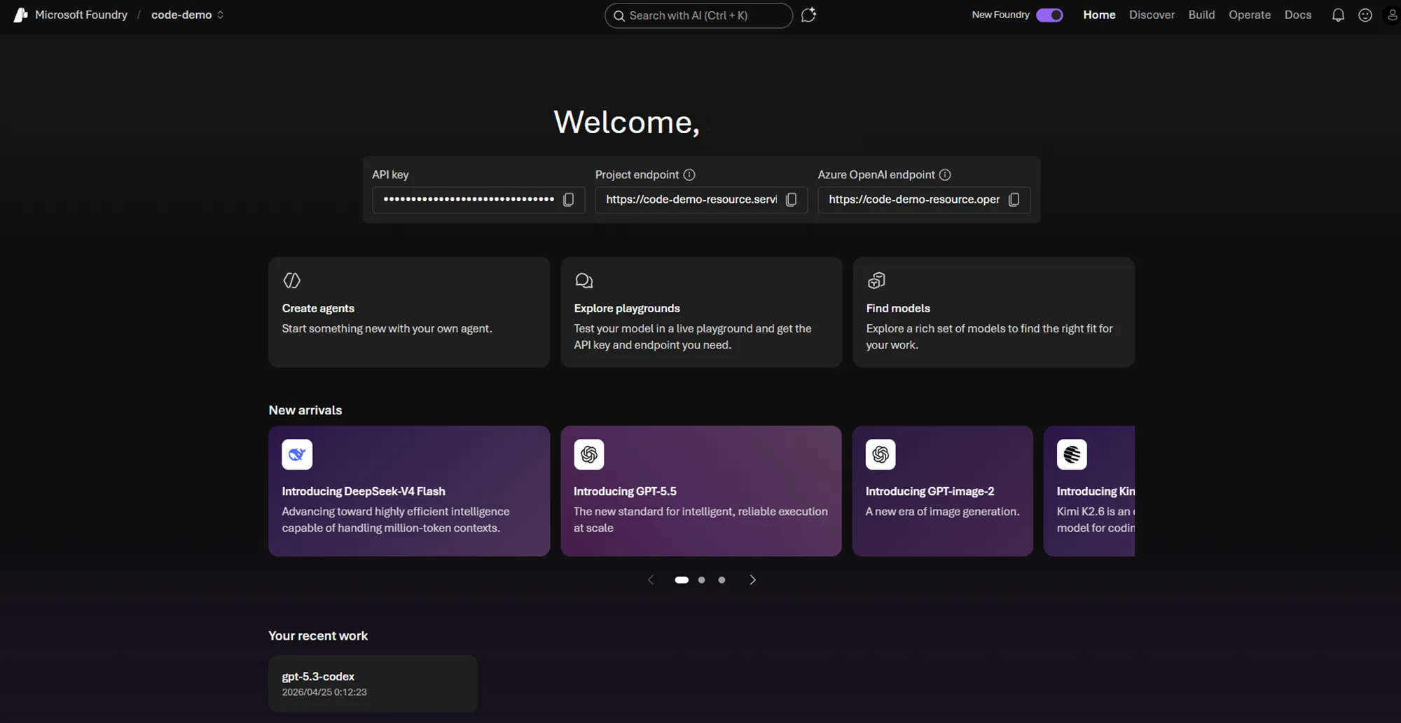Click the Azure OpenAI endpoint URL field

click(x=924, y=199)
